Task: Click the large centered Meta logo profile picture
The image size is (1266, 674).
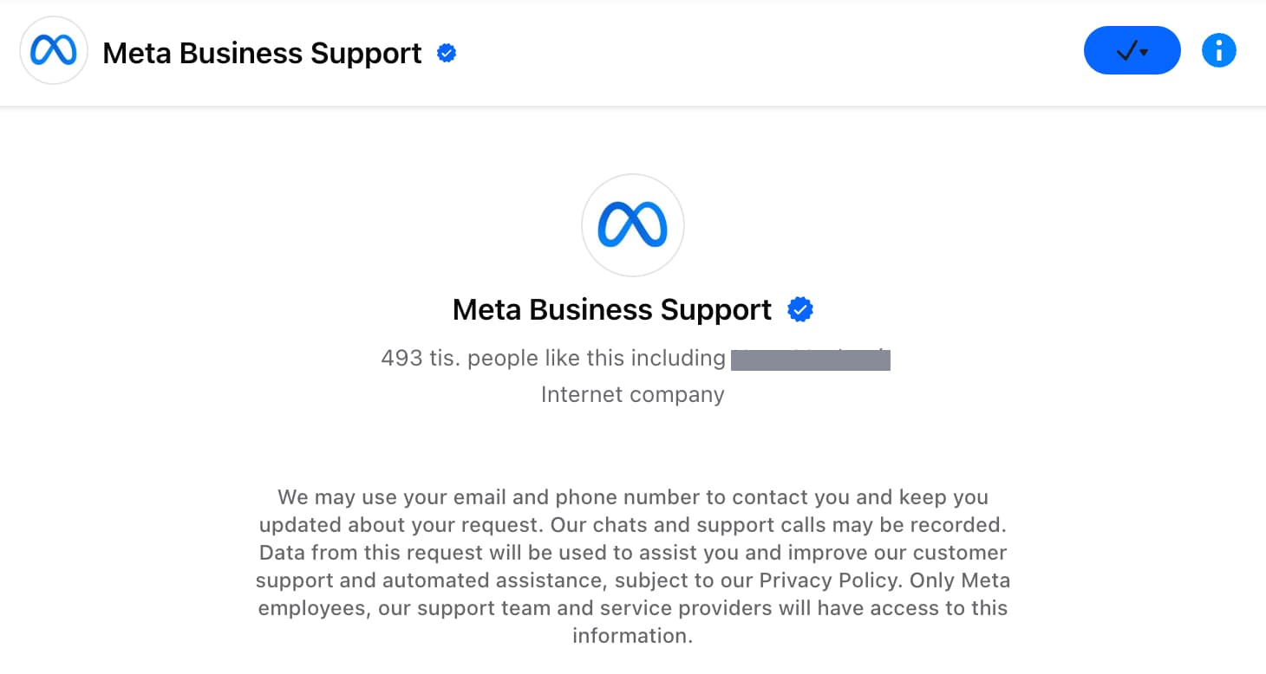Action: pyautogui.click(x=633, y=225)
